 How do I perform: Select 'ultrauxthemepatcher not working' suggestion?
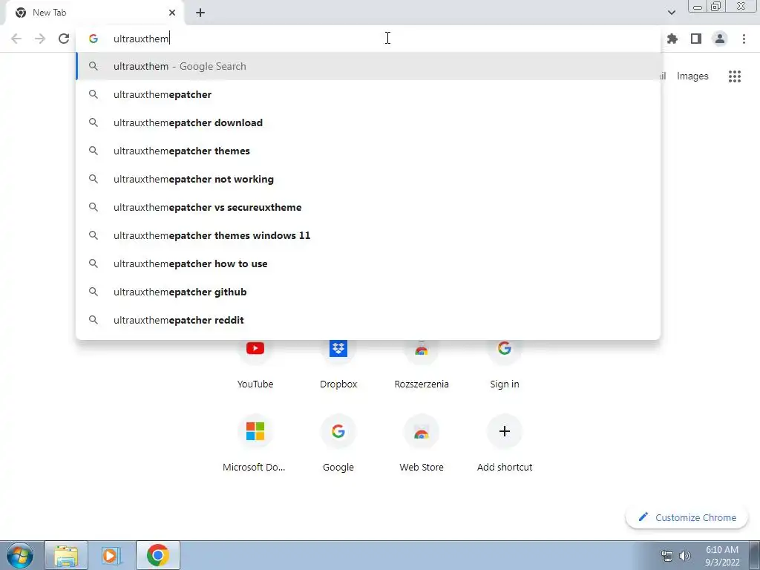368,179
